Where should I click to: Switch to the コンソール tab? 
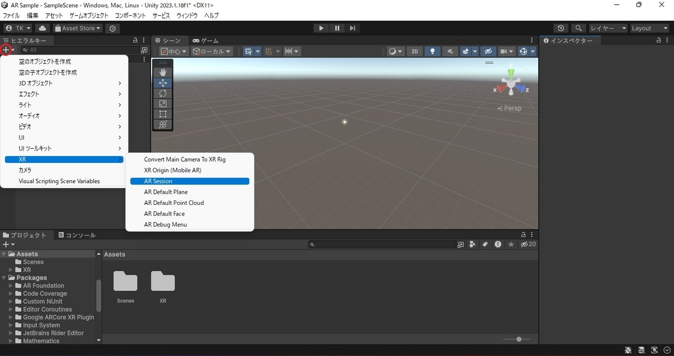(x=77, y=235)
